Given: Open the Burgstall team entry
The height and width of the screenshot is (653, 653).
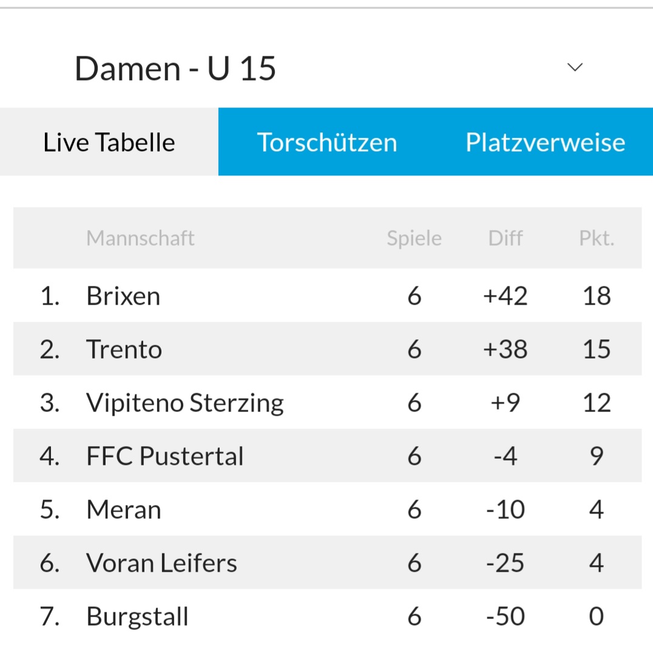Looking at the screenshot, I should click(138, 617).
